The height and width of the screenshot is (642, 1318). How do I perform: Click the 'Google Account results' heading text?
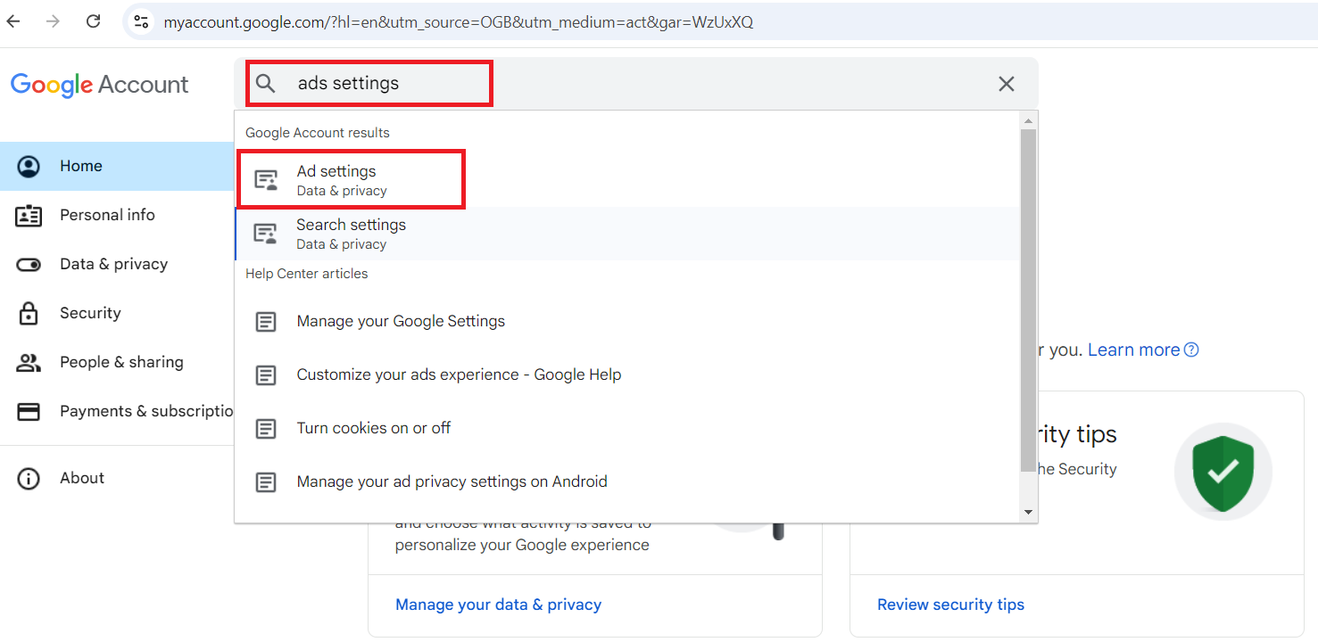318,133
